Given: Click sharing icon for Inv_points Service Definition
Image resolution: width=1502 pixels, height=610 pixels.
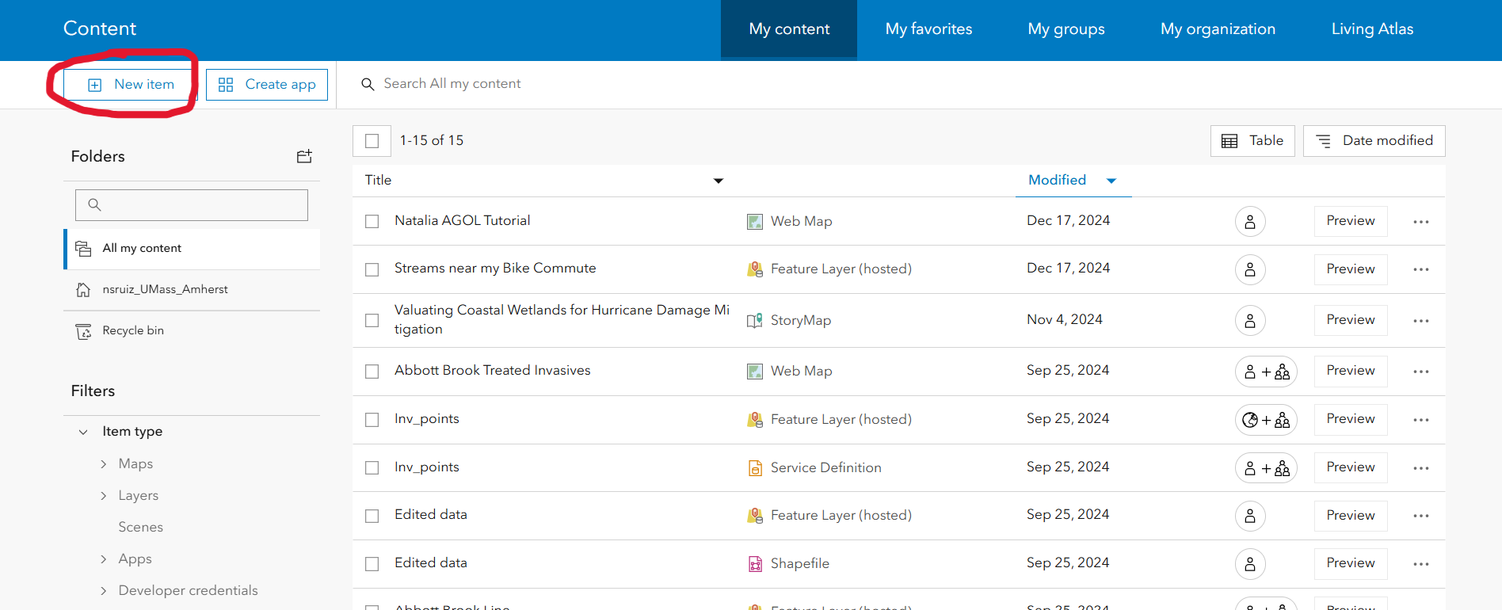Looking at the screenshot, I should 1266,468.
